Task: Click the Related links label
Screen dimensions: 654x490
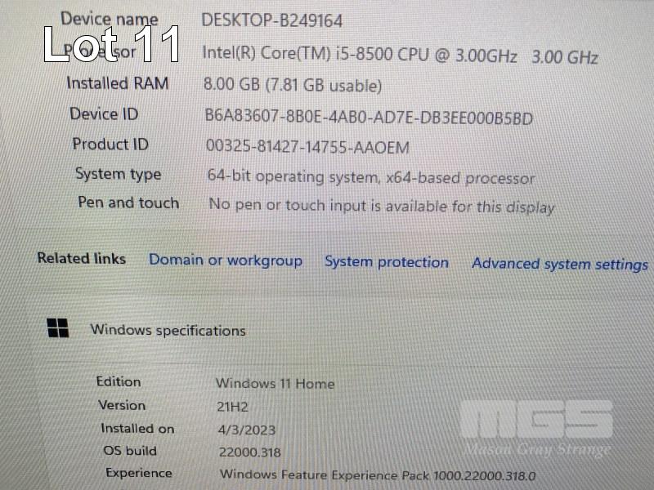Action: pos(81,258)
